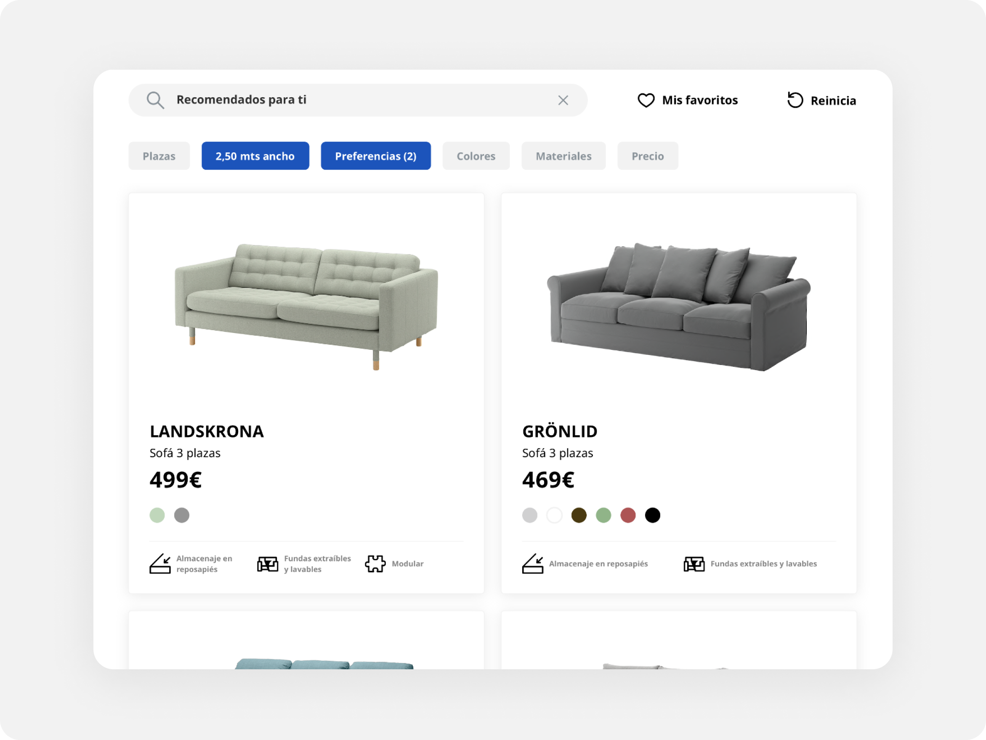The width and height of the screenshot is (986, 740).
Task: Open the Precio filter
Action: click(x=648, y=156)
